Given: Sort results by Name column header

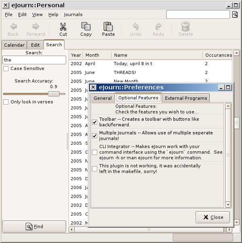Looking at the screenshot, I should coord(157,55).
